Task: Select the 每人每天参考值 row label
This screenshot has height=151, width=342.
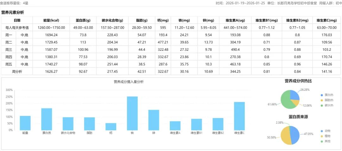Action: [17, 28]
